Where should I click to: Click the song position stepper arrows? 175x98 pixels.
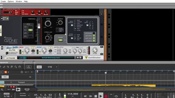pos(55,95)
